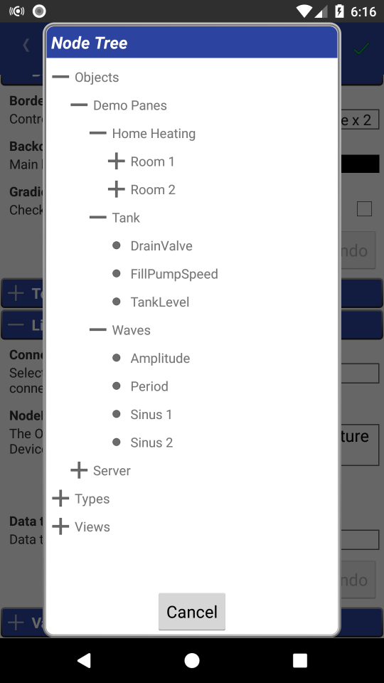The height and width of the screenshot is (683, 384).
Task: Click the Cancel button
Action: (192, 612)
